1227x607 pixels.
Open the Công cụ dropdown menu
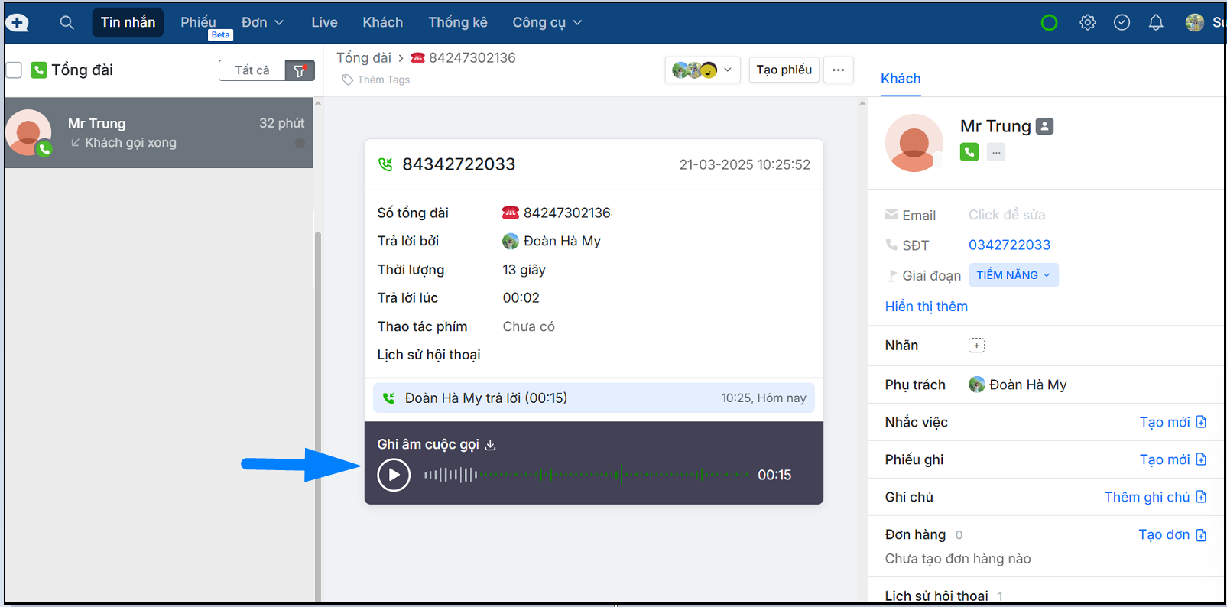click(x=547, y=23)
